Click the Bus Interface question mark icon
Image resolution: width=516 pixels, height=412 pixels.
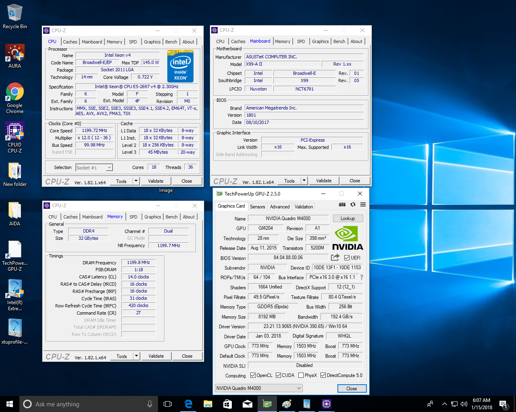362,277
